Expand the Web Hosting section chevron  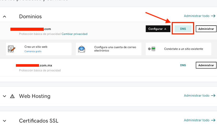tap(4, 96)
